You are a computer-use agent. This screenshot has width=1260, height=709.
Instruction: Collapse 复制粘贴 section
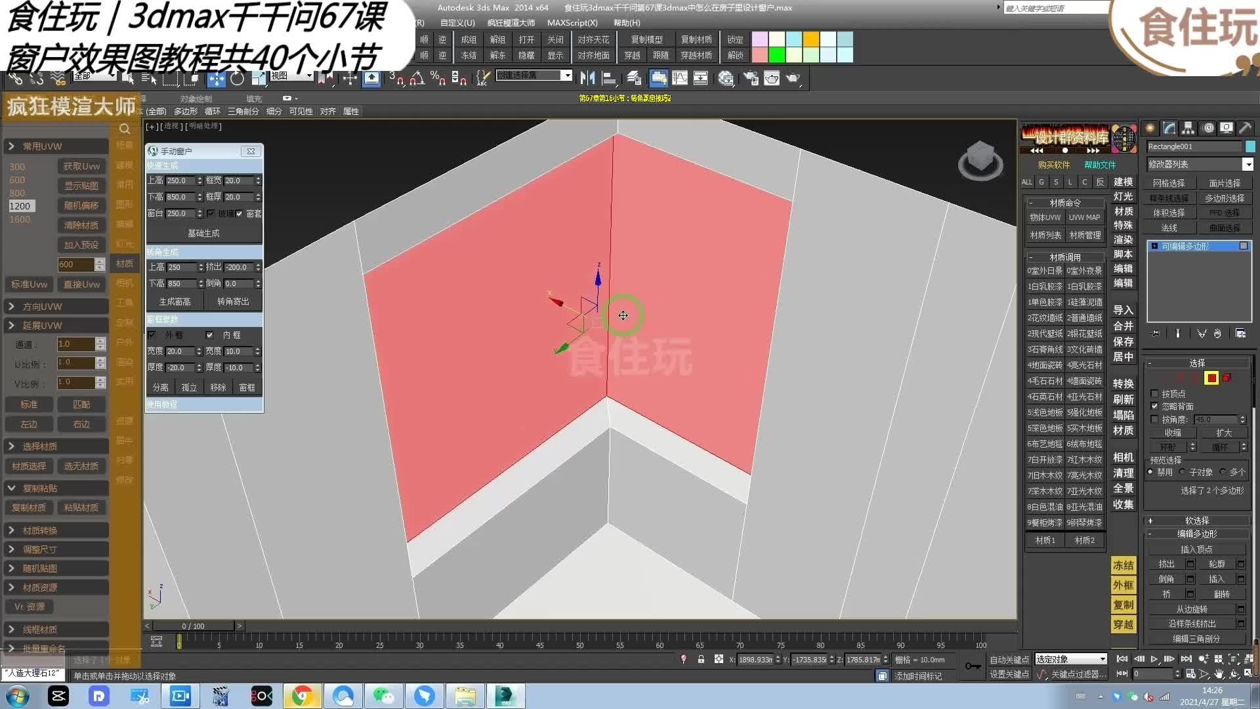(x=55, y=488)
